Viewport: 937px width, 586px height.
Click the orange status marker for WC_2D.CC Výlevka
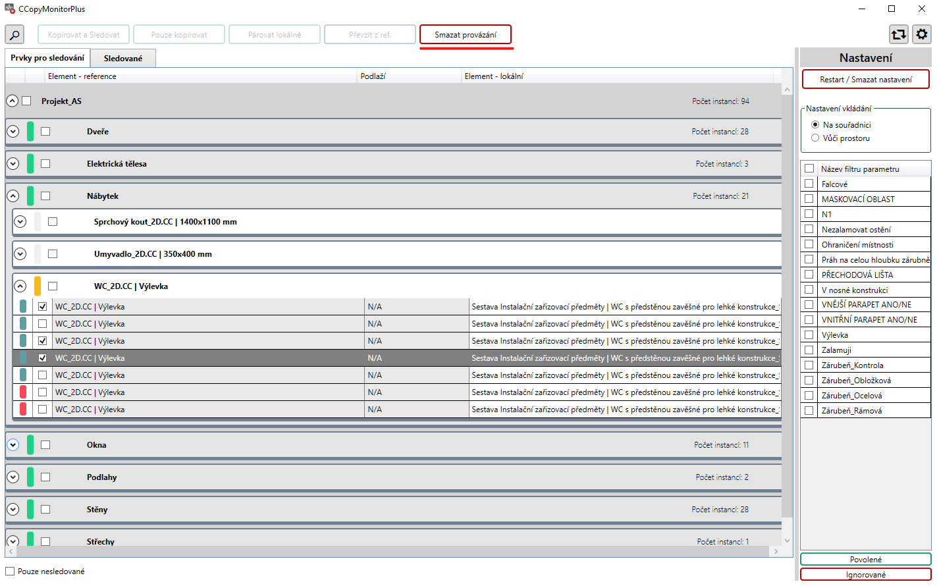click(38, 286)
